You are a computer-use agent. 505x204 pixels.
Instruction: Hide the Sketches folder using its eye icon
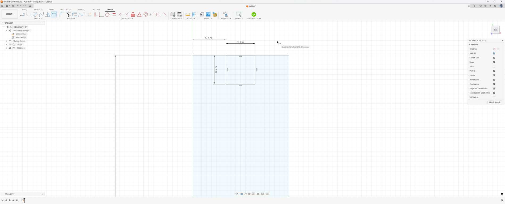tap(10, 48)
